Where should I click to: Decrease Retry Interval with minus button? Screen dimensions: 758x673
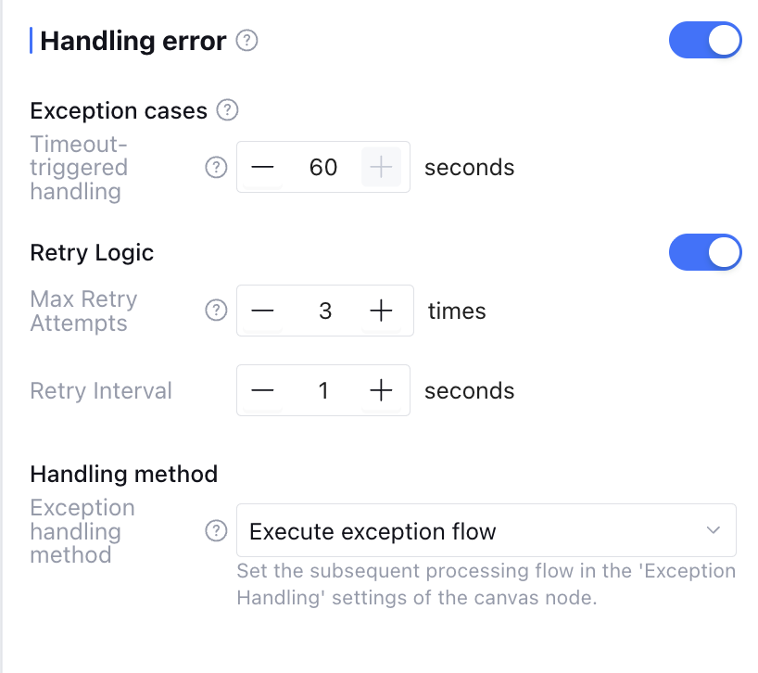point(263,391)
